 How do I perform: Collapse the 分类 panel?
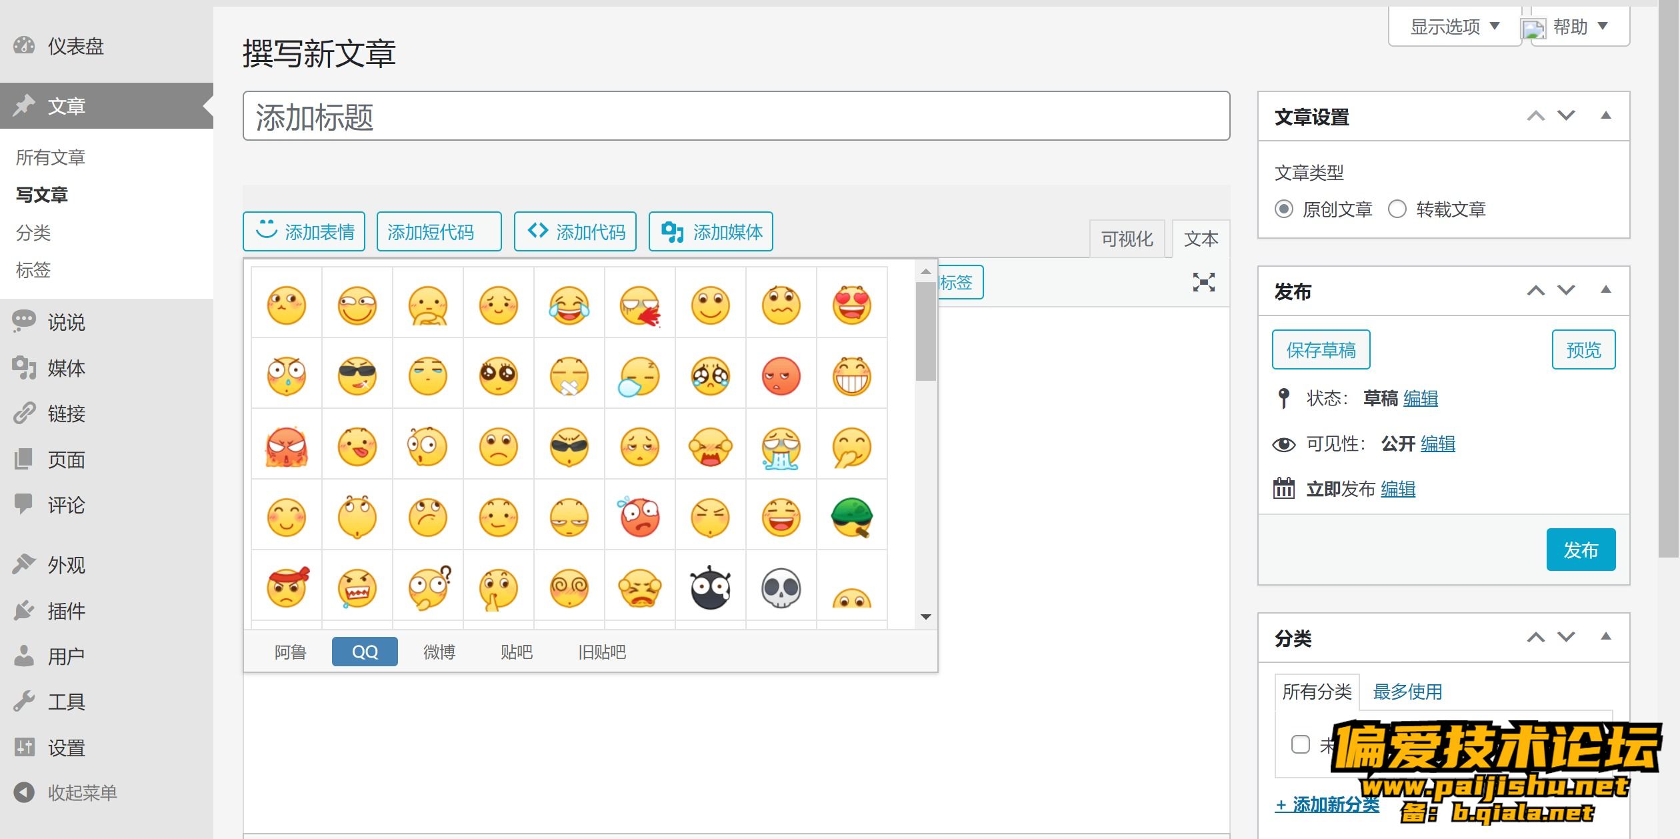(x=1606, y=636)
